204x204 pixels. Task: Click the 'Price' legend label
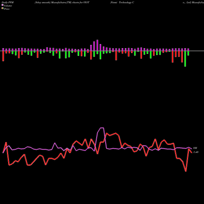click(7, 9)
